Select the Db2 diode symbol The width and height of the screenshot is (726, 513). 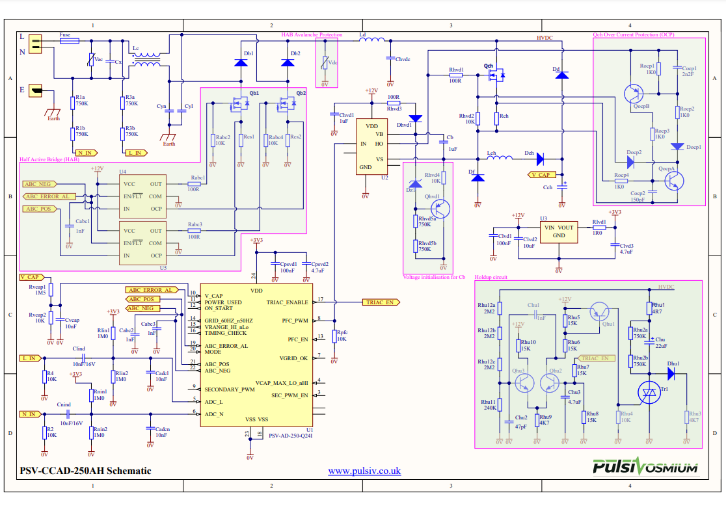coord(288,62)
